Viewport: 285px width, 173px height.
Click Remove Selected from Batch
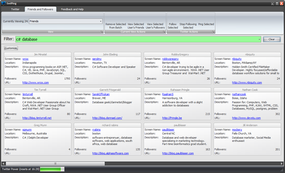(116, 26)
